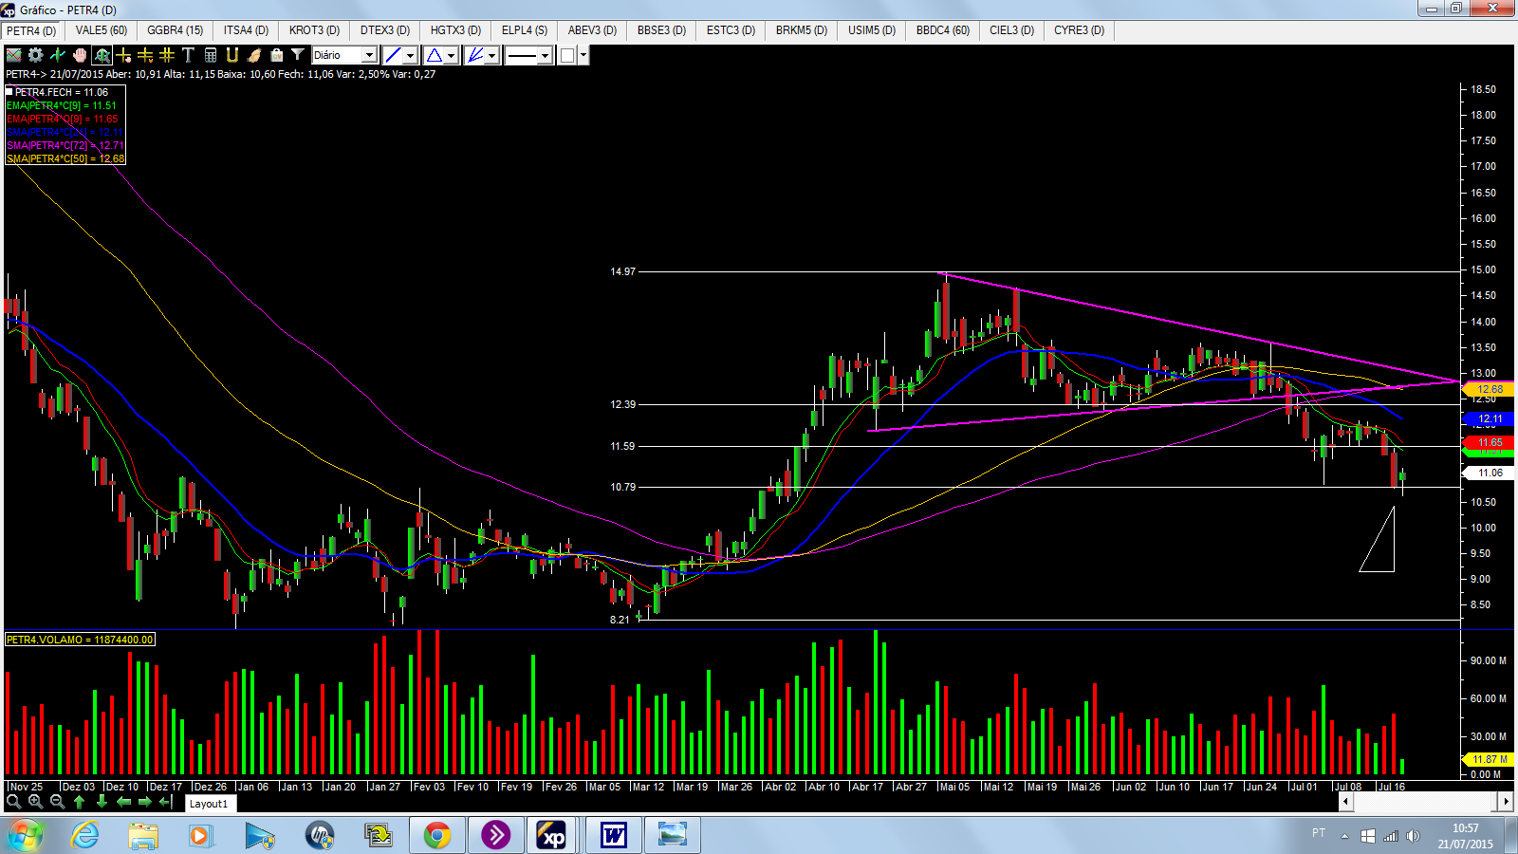Click the zoom out icon at bottom

[57, 802]
